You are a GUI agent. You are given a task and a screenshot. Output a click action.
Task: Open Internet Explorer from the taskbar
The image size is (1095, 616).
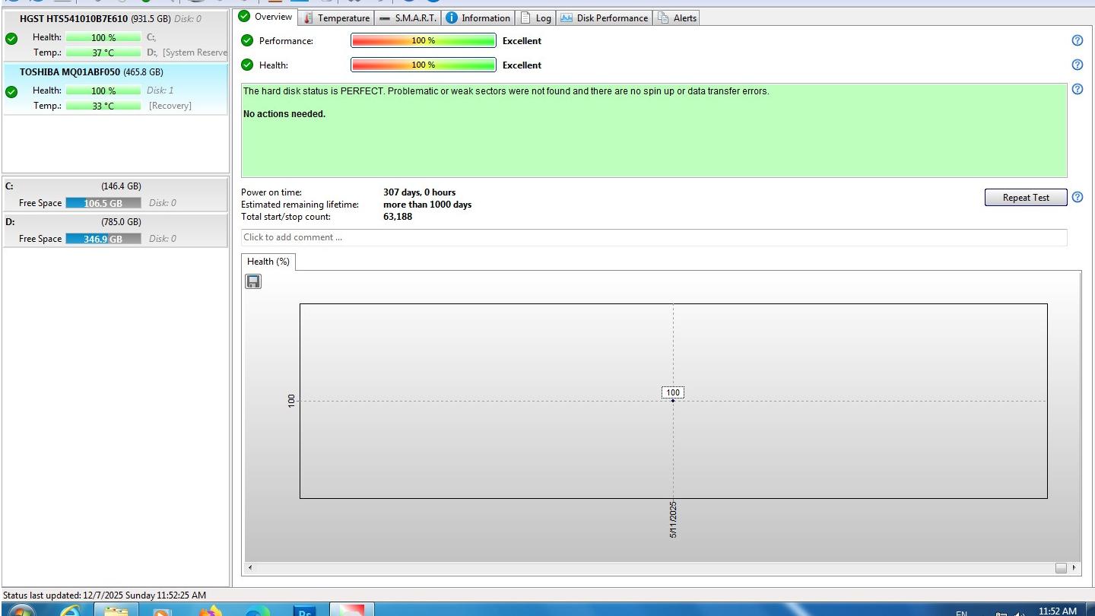click(x=70, y=610)
